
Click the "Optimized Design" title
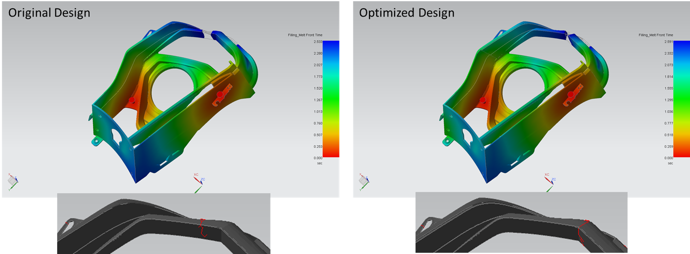click(407, 13)
